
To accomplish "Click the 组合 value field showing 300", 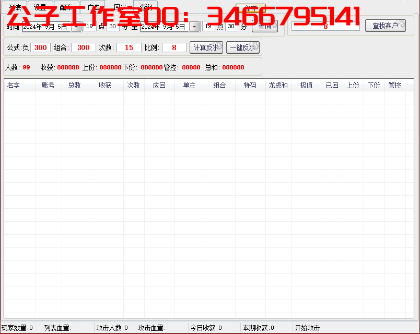I will pos(83,47).
